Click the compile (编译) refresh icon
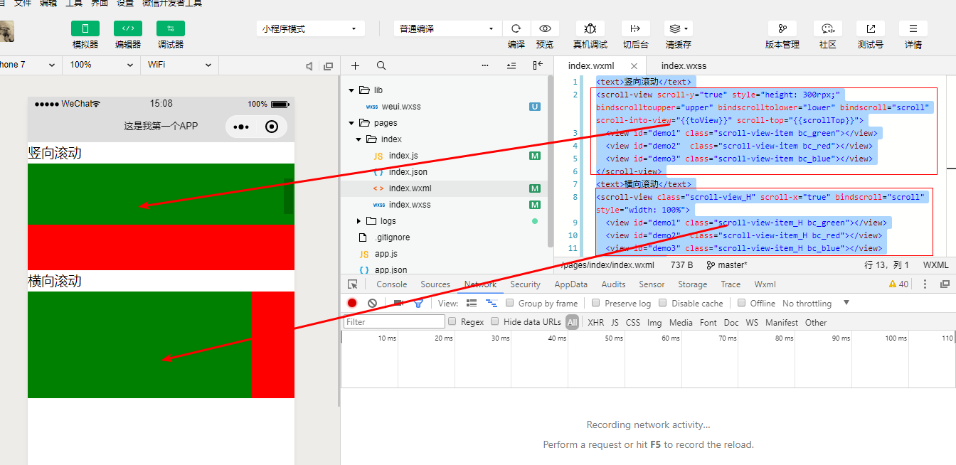Screen dimensions: 956x465 [516, 29]
